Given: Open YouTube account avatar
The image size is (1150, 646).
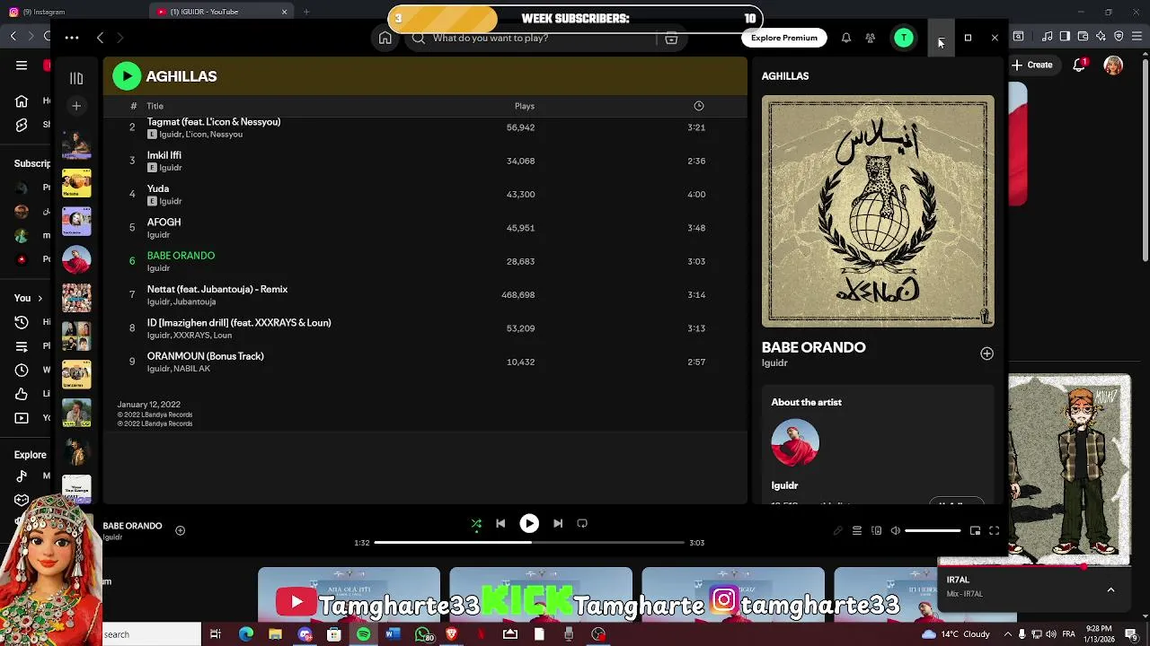Looking at the screenshot, I should click(x=1113, y=65).
